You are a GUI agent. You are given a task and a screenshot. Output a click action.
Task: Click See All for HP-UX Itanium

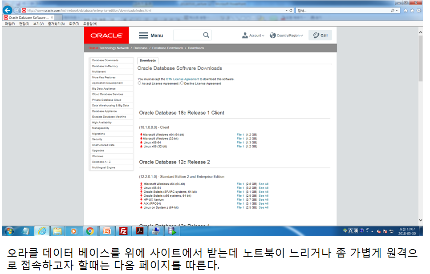(264, 200)
